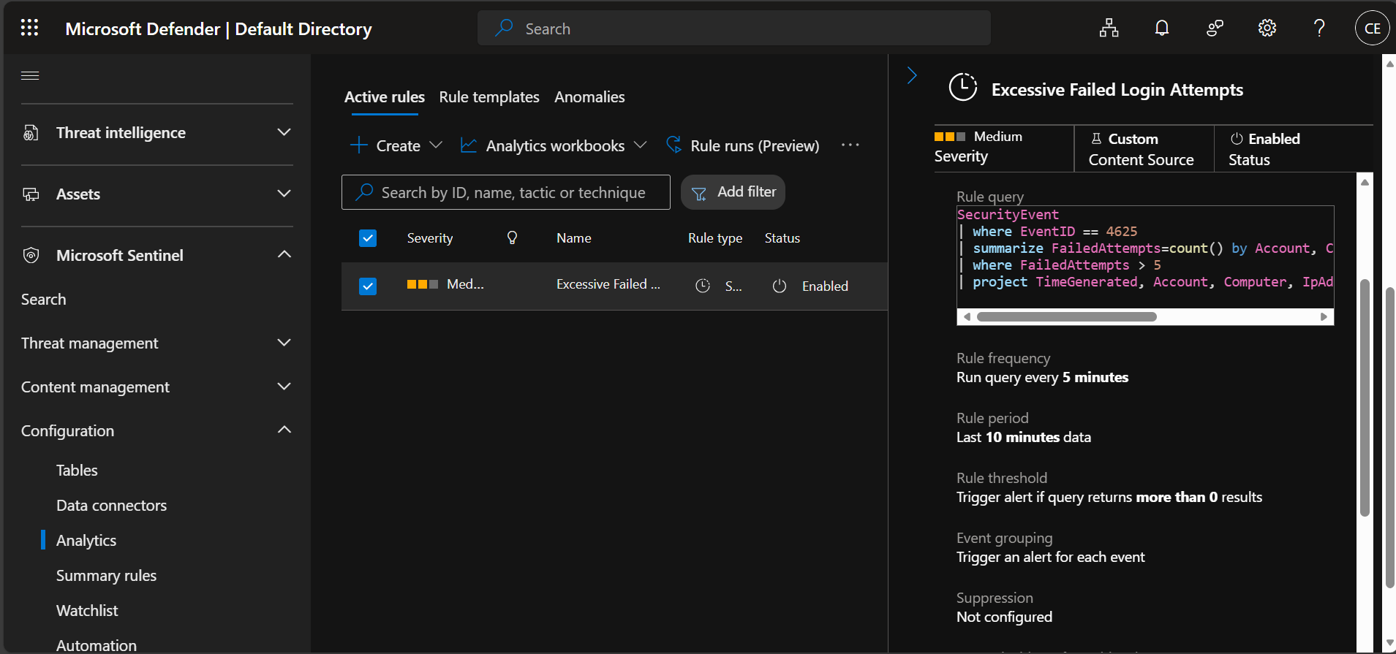Expand the Threat management group
Viewport: 1396px width, 654px height.
click(x=284, y=343)
